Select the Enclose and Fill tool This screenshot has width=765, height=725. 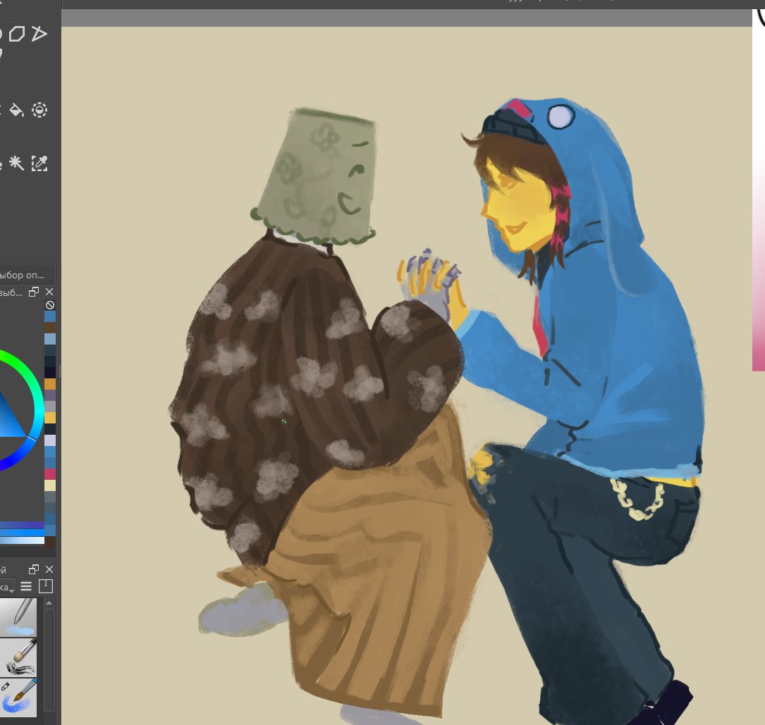click(x=39, y=110)
